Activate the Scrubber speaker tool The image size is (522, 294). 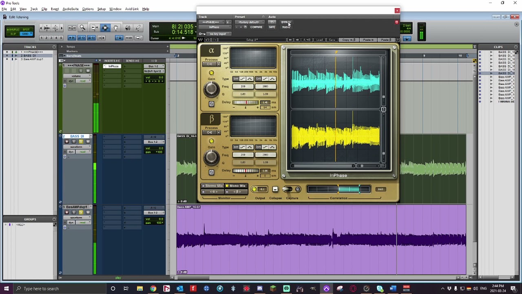click(x=128, y=28)
